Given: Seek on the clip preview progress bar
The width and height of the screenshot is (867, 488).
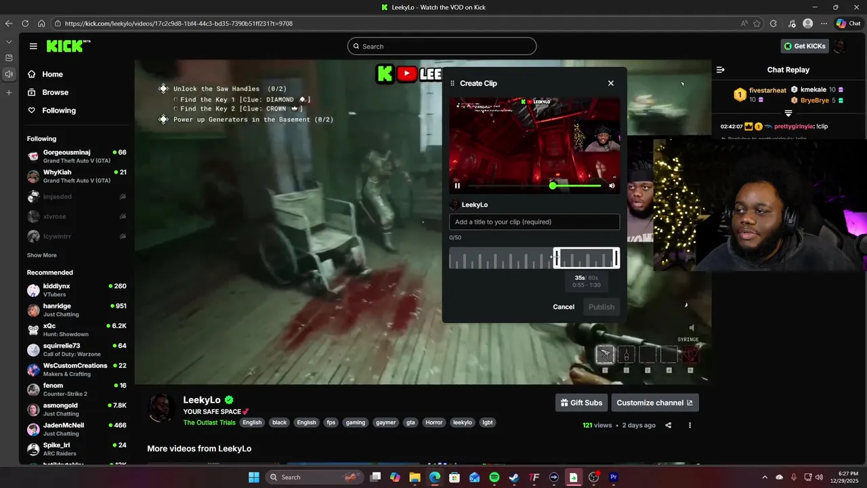Looking at the screenshot, I should click(534, 186).
